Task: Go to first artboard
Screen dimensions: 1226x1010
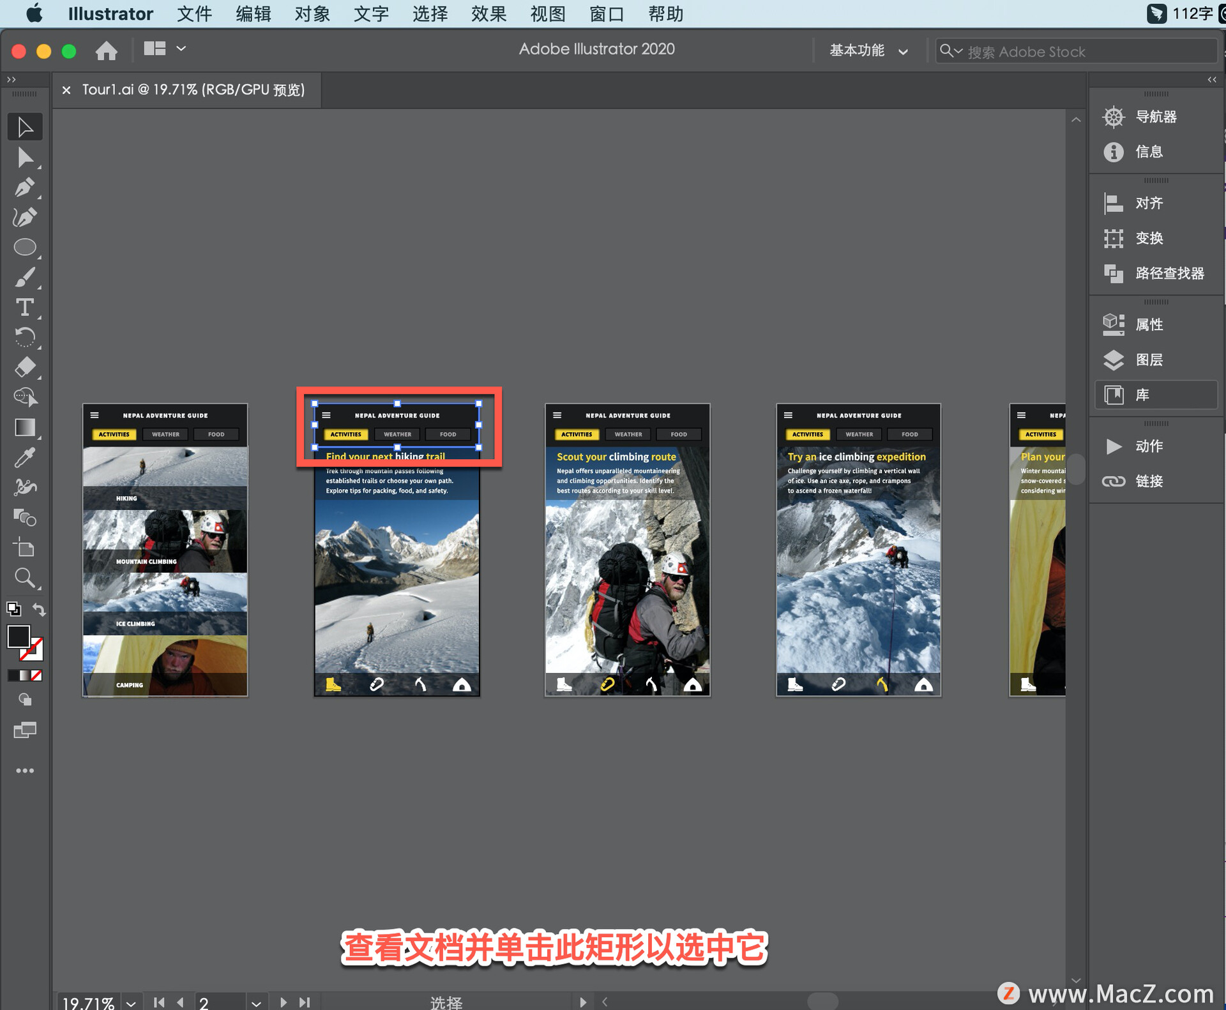Action: point(159,1002)
